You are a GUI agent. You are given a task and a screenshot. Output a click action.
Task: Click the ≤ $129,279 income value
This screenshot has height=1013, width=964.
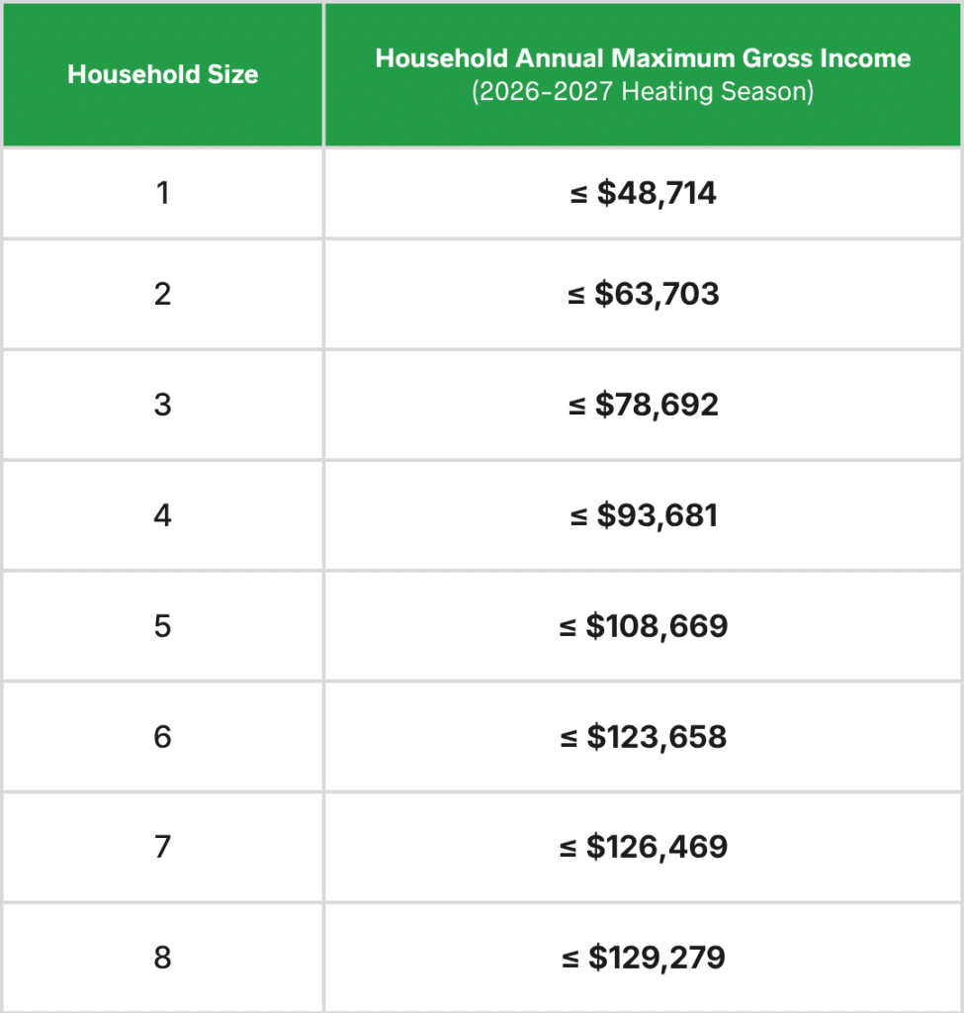pyautogui.click(x=643, y=958)
